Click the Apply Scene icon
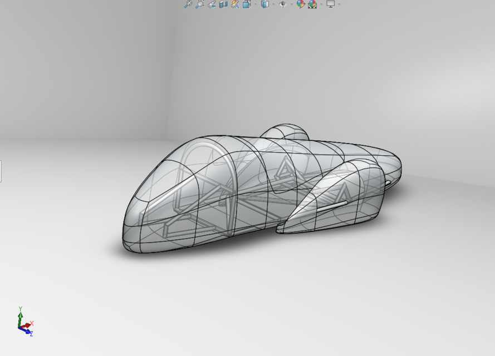This screenshot has height=356, width=495. (x=312, y=4)
